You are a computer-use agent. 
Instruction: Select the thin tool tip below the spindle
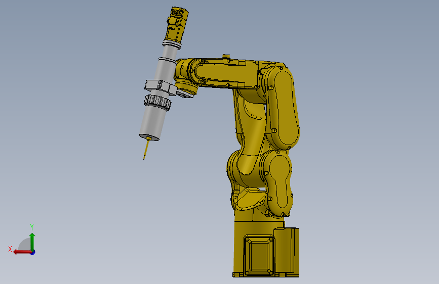[146, 150]
